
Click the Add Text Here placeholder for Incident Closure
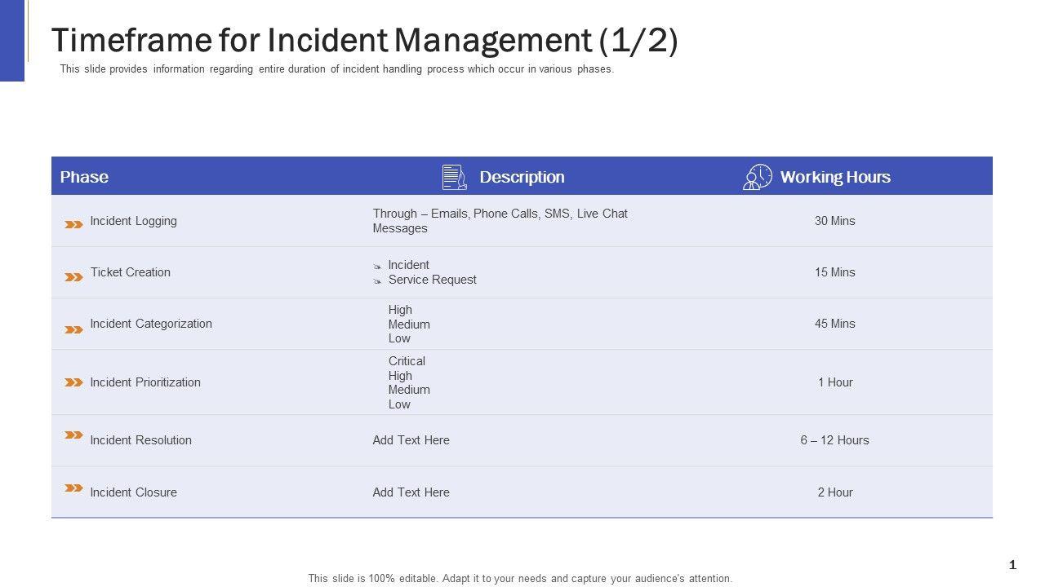[x=411, y=492]
